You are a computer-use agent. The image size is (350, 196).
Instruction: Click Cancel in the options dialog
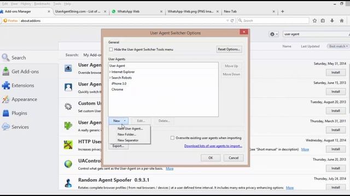click(234, 158)
